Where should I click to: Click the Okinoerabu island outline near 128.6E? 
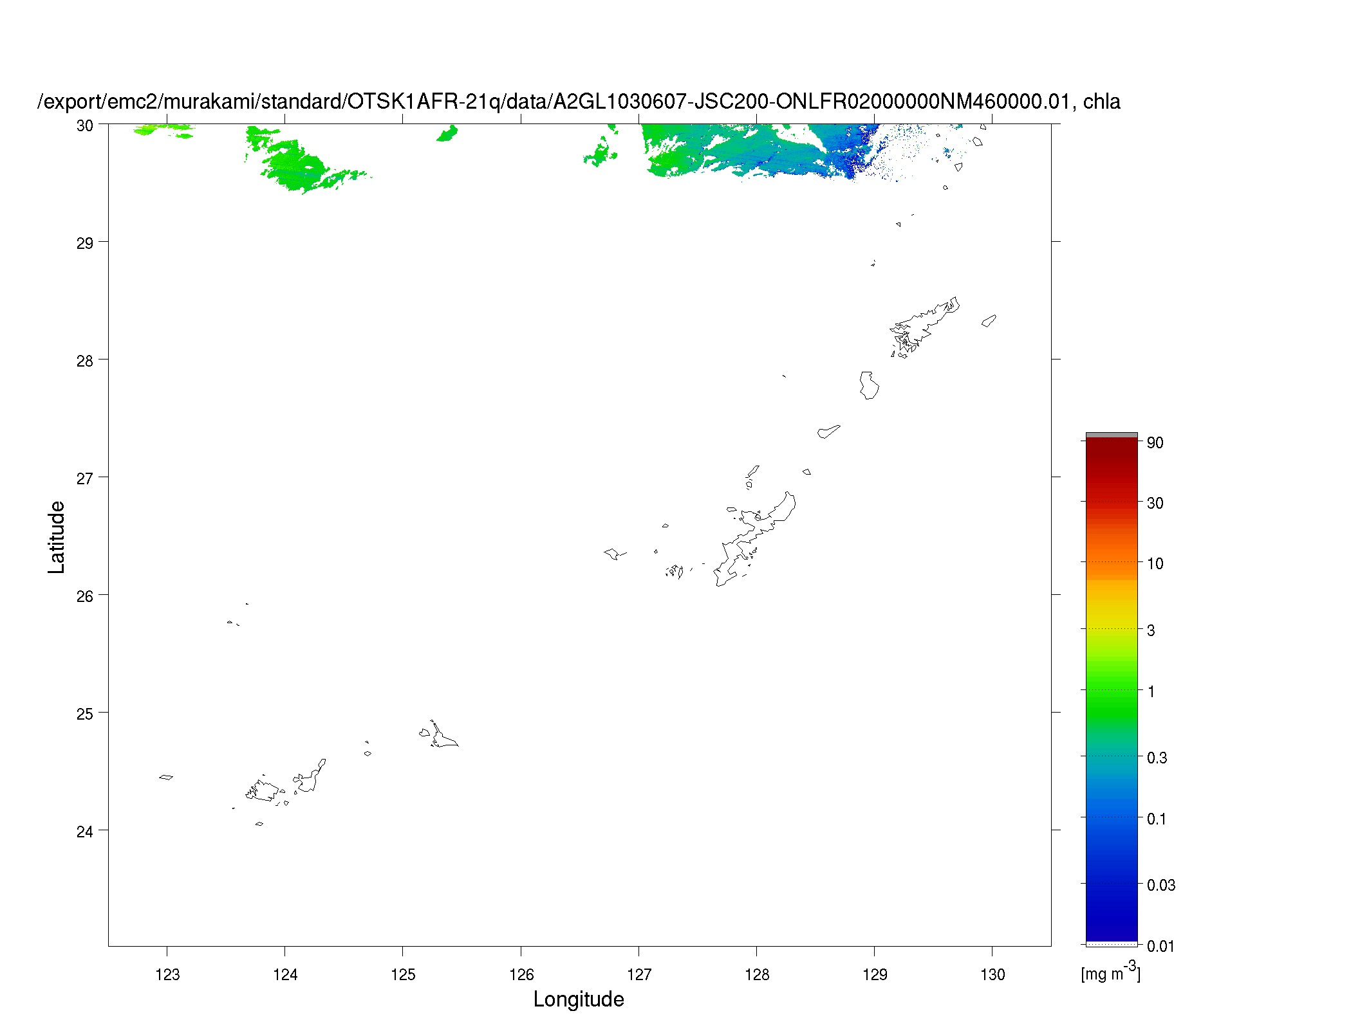pos(828,432)
